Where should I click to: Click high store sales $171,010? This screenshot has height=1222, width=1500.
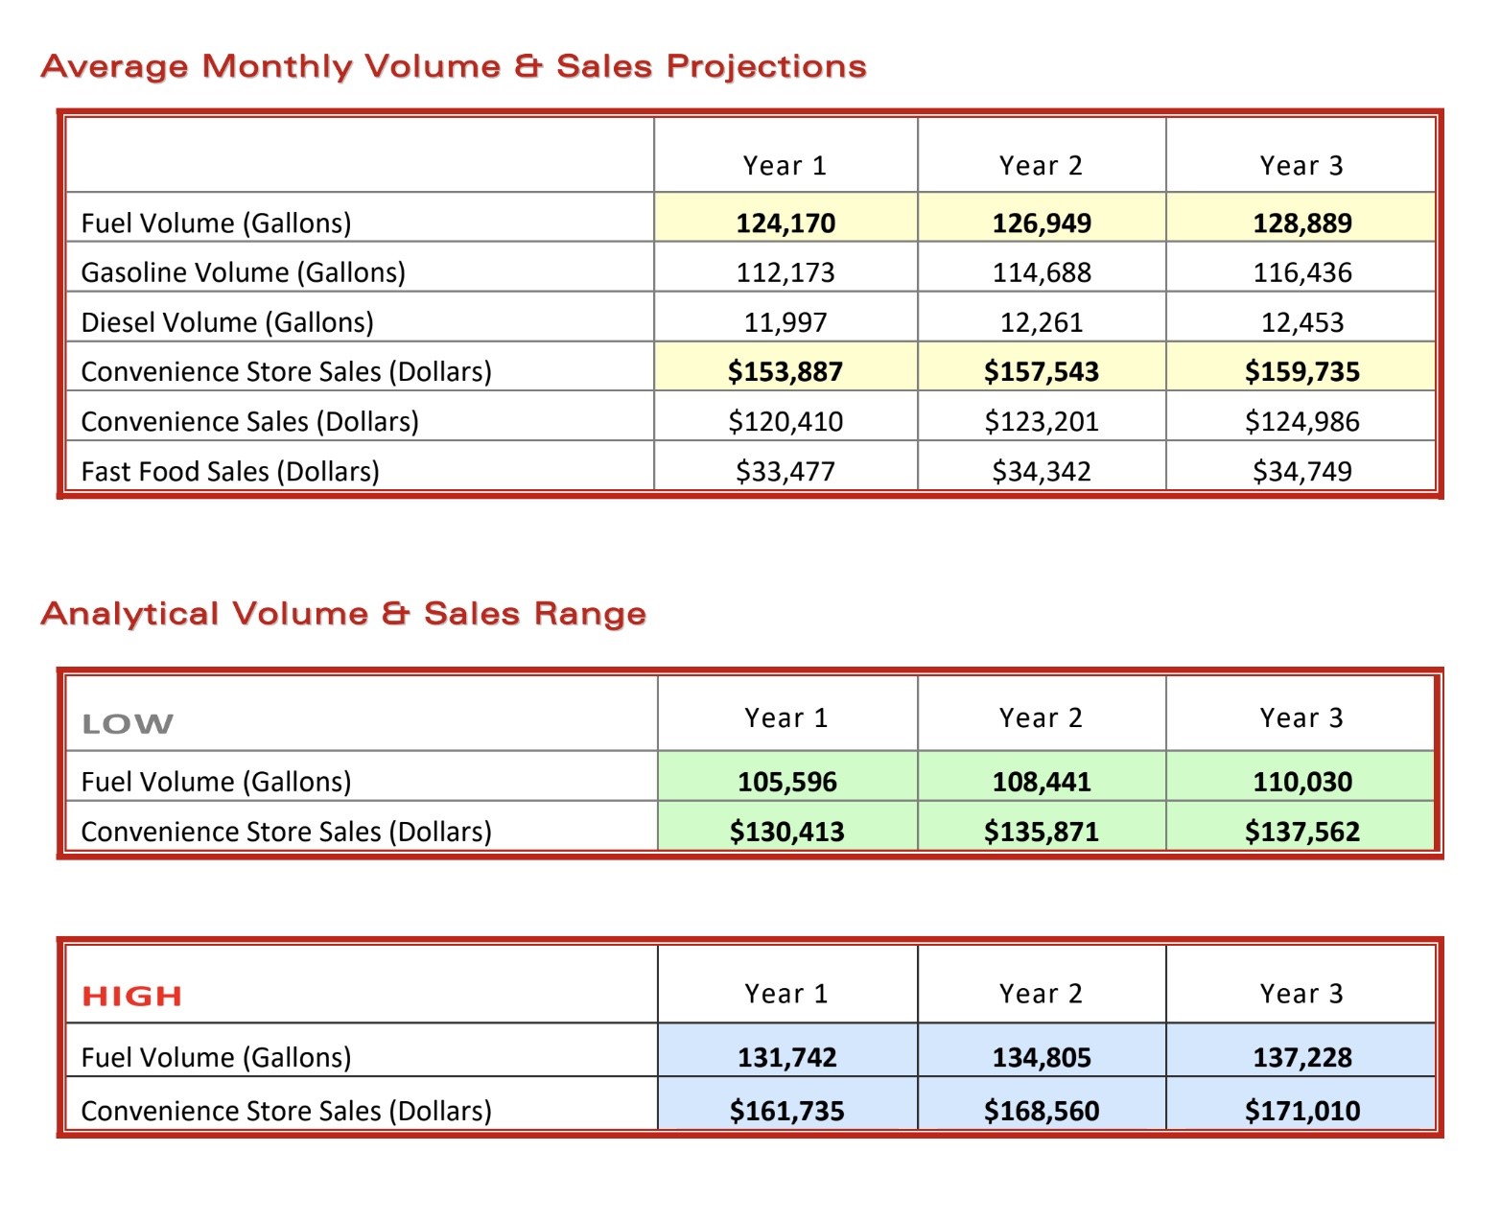[x=1302, y=1112]
